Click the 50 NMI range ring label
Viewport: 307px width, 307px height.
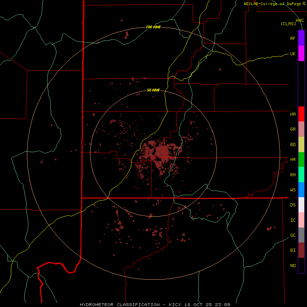click(153, 90)
